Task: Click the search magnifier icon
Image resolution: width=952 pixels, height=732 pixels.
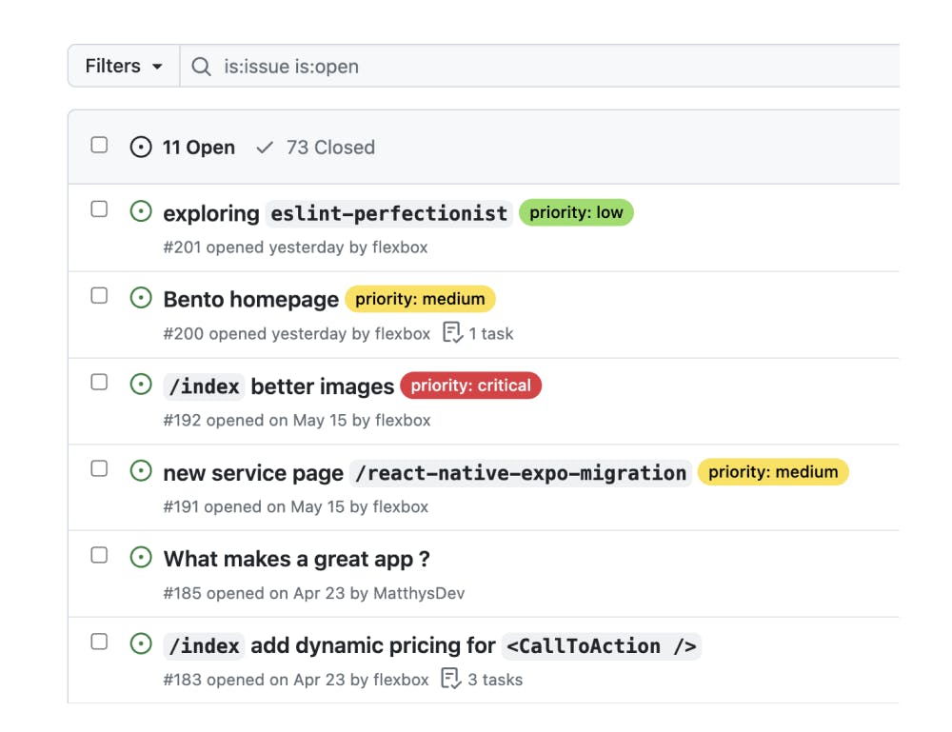Action: (201, 67)
